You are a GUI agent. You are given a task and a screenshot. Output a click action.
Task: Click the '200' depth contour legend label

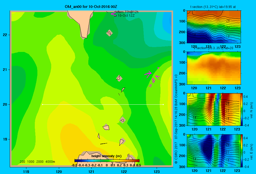(22, 162)
